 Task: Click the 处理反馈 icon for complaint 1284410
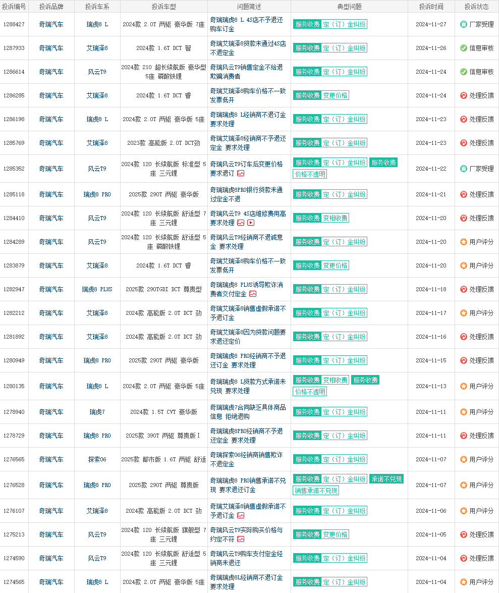(464, 218)
